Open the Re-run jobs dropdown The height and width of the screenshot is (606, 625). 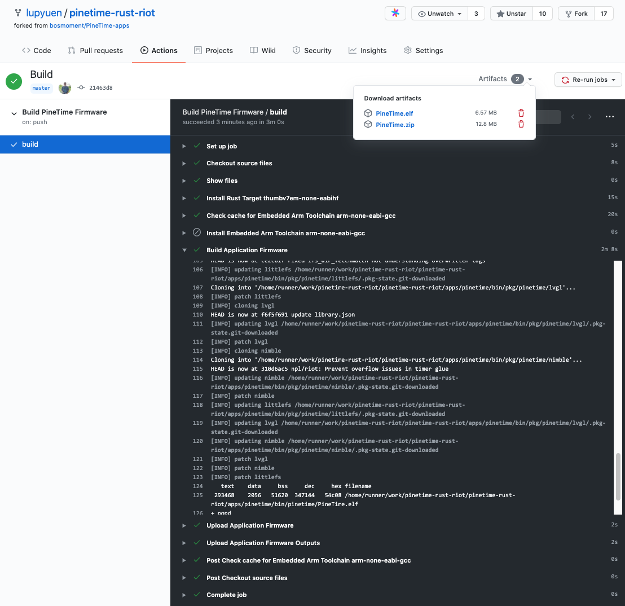pyautogui.click(x=588, y=80)
